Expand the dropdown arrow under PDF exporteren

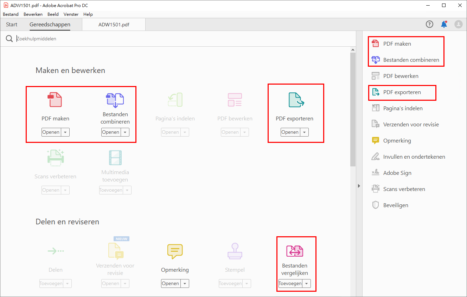click(x=305, y=132)
